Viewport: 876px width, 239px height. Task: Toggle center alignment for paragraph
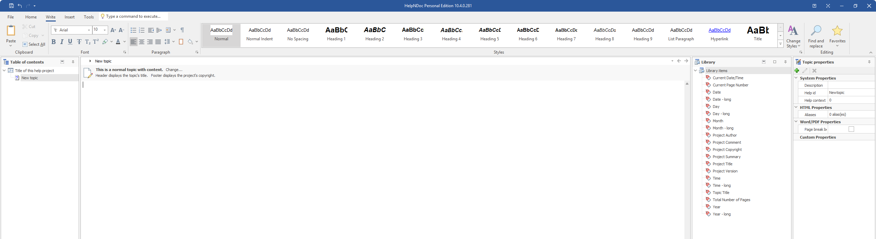[x=142, y=42]
